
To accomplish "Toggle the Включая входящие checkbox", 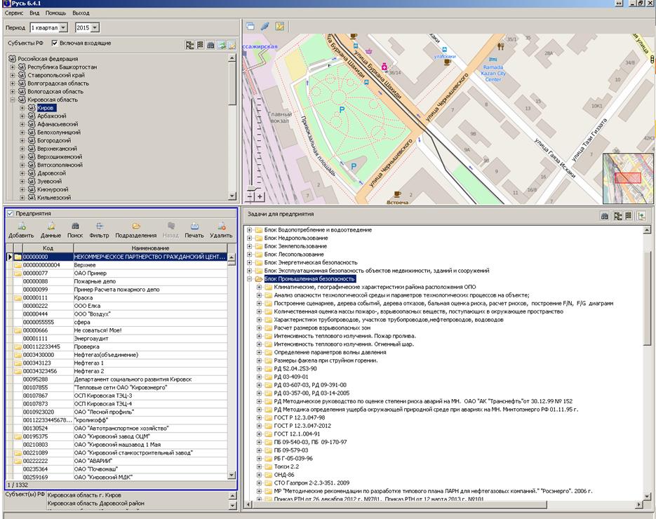I will 55,43.
